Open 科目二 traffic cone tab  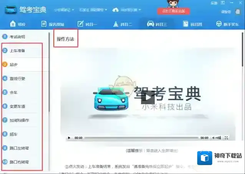pyautogui.click(x=122, y=24)
